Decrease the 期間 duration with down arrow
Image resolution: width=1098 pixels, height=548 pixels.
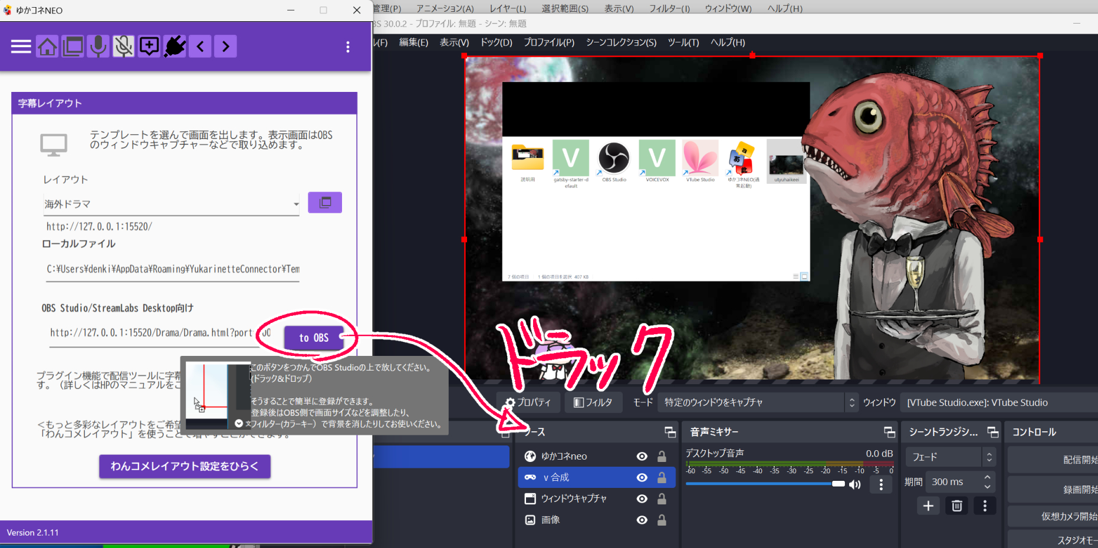[x=988, y=487]
